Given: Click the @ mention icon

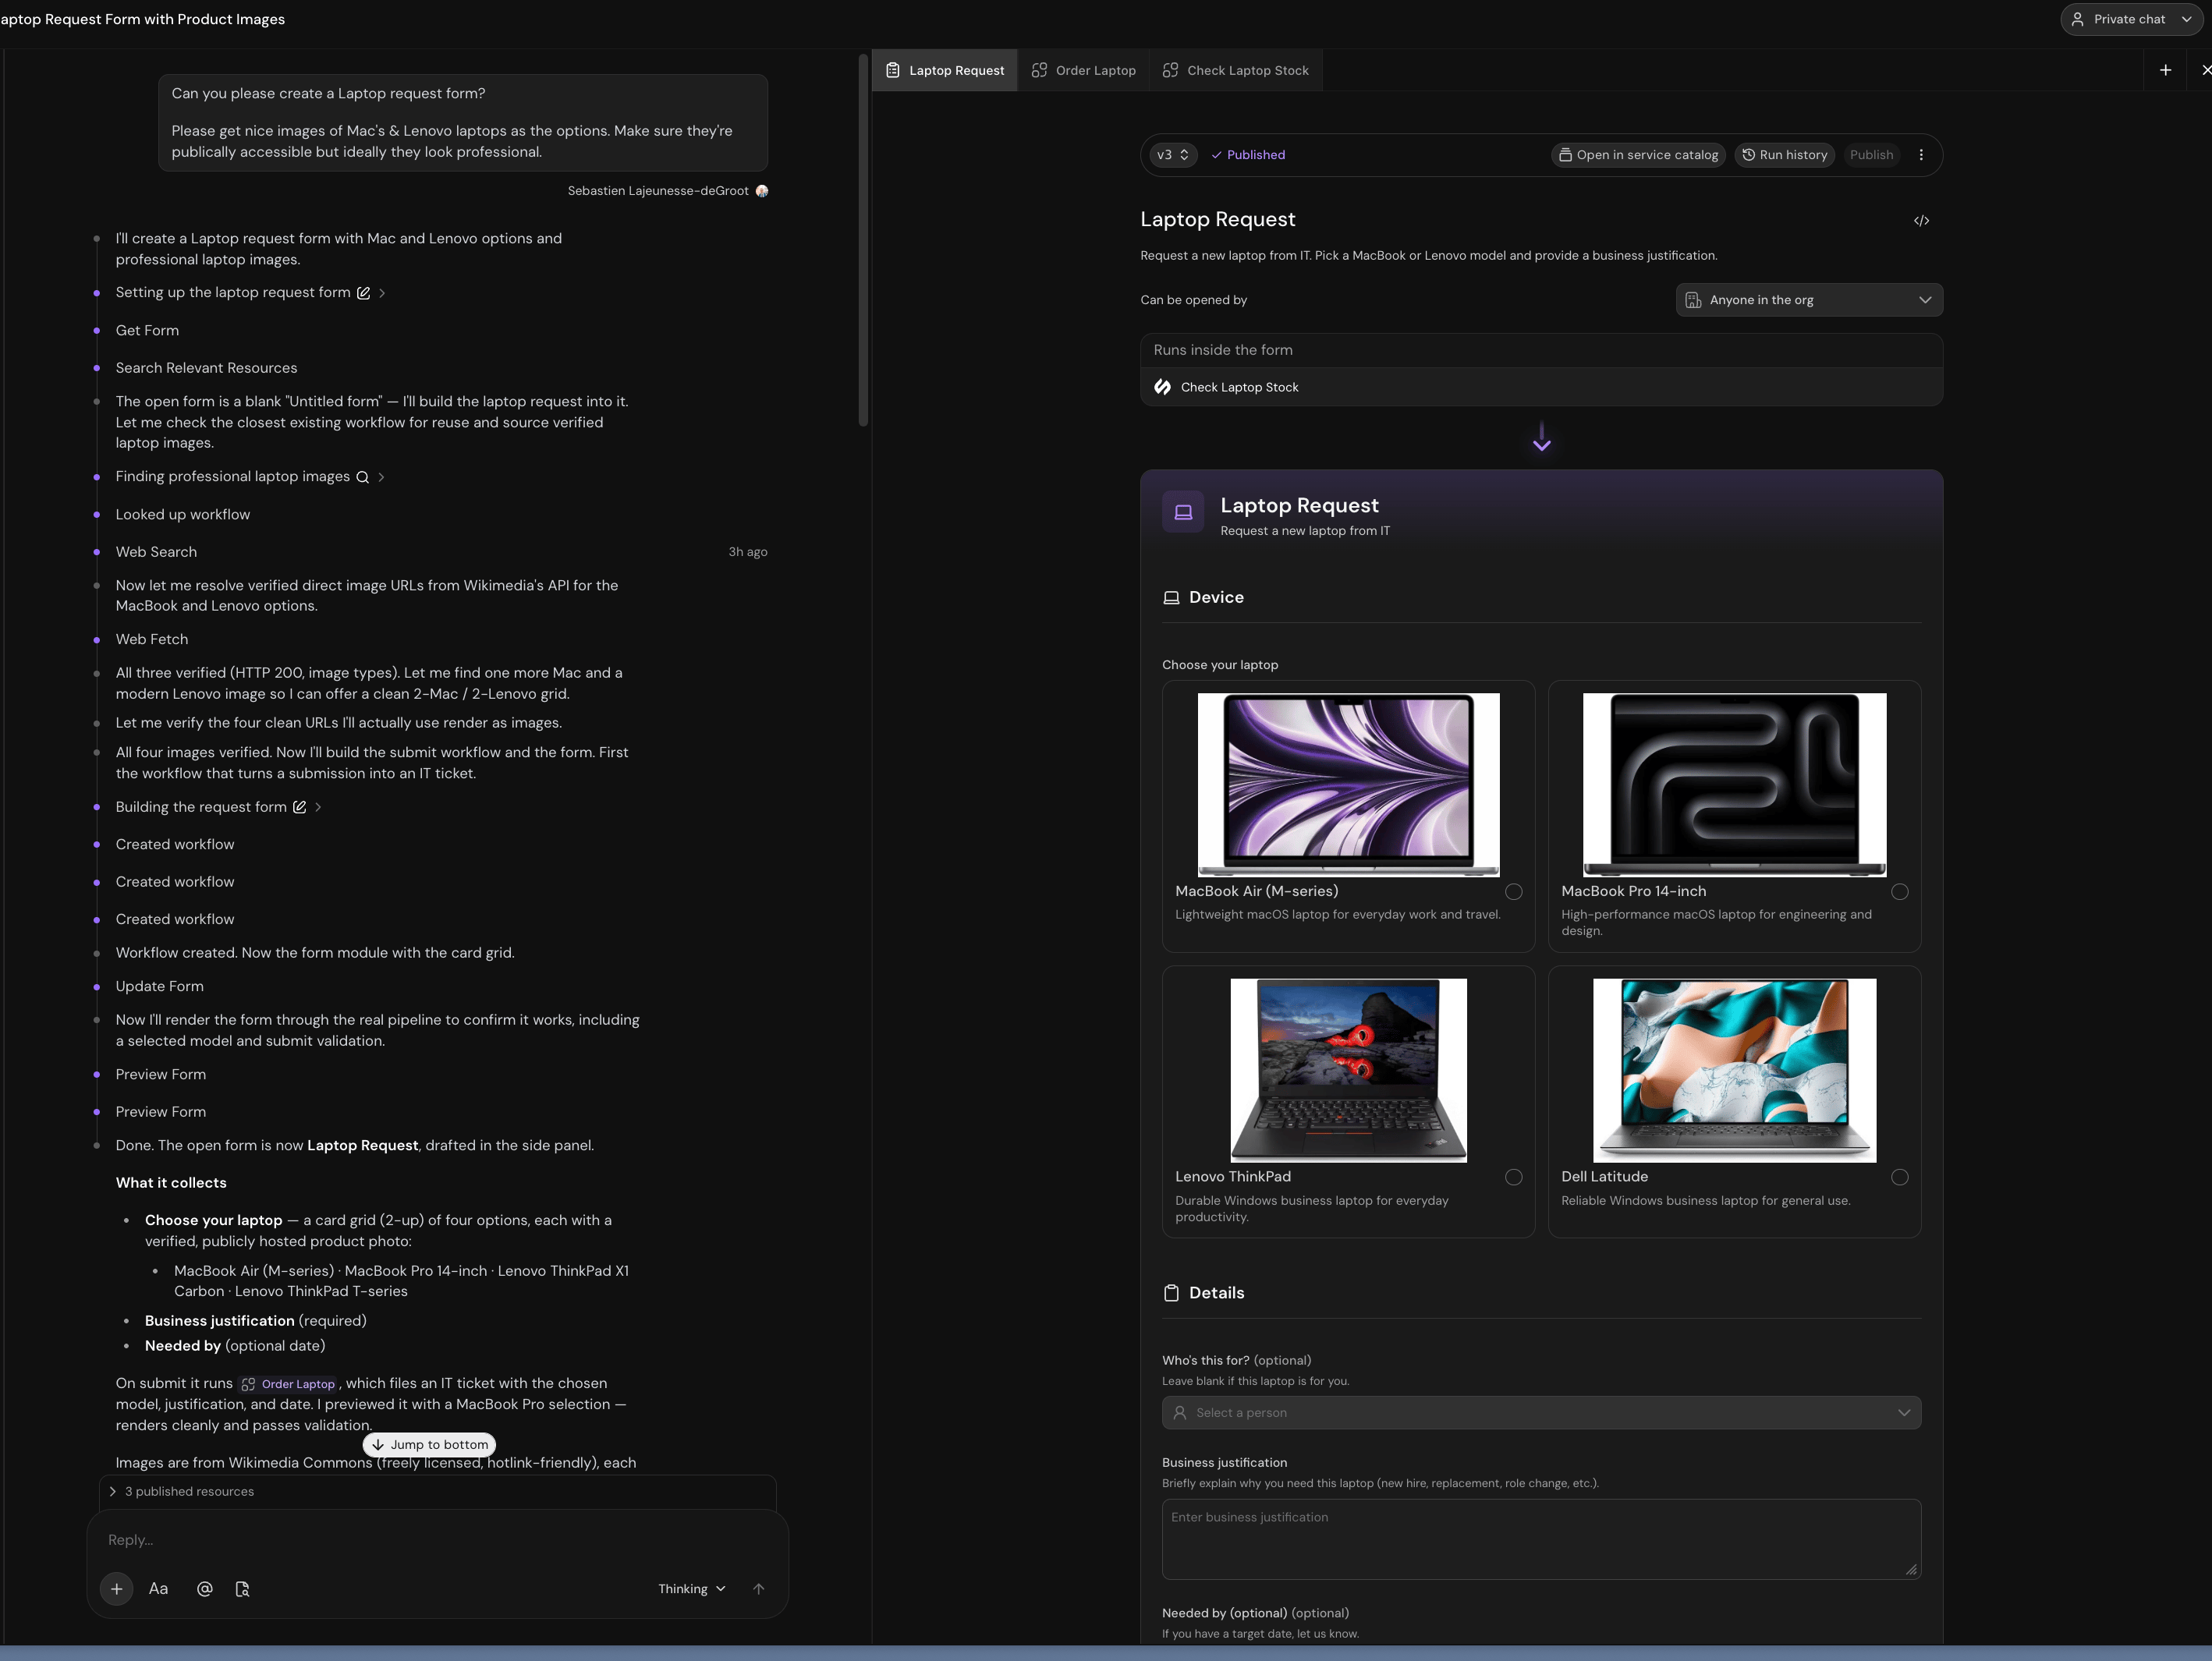Looking at the screenshot, I should click(204, 1588).
